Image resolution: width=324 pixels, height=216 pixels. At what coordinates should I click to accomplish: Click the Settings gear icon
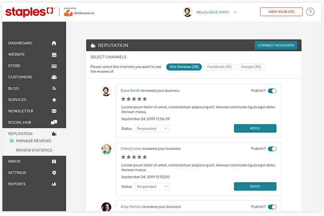coord(54,173)
